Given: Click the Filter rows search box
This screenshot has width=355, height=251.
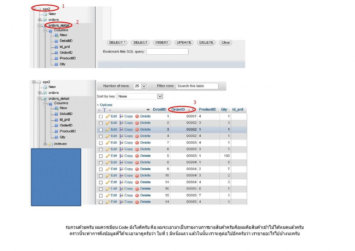Looking at the screenshot, I should (197, 86).
